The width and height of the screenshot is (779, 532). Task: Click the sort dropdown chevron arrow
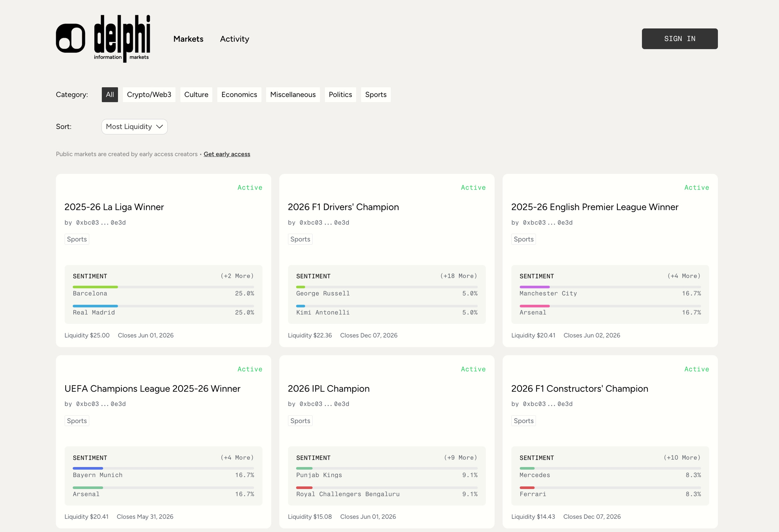(x=160, y=126)
